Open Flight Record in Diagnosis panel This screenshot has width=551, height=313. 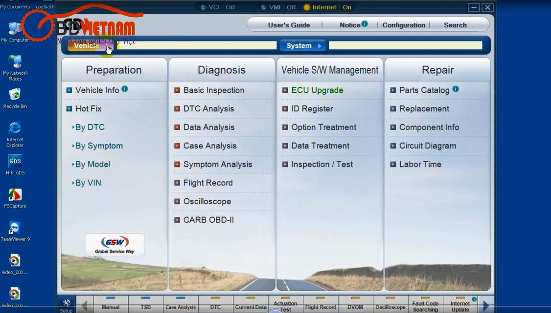point(207,183)
